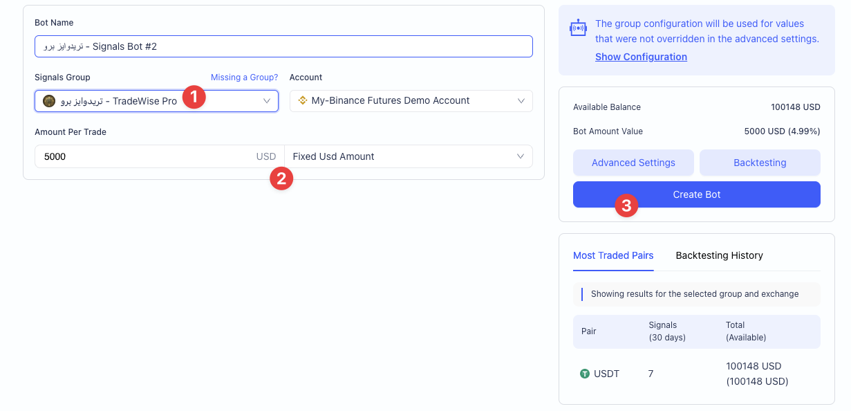This screenshot has height=411, width=851.
Task: Open Advanced Settings
Action: coord(633,163)
